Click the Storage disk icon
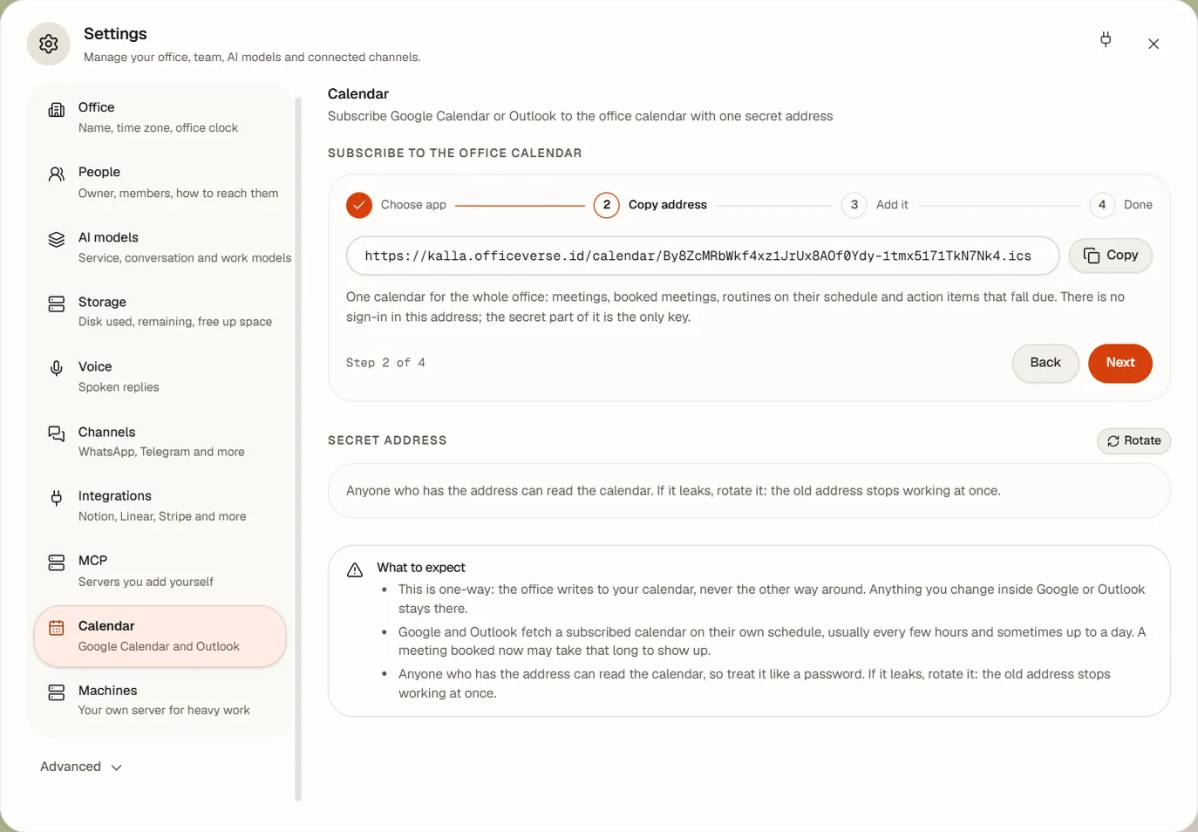The width and height of the screenshot is (1198, 832). pos(57,304)
